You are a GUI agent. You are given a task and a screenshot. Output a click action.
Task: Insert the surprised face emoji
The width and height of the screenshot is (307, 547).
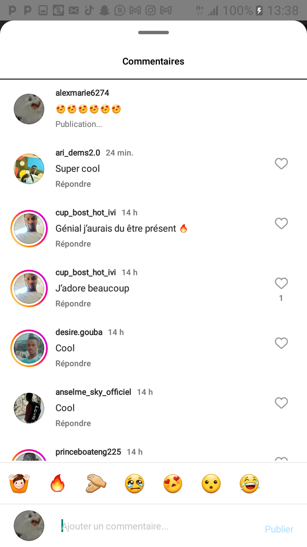point(211,484)
